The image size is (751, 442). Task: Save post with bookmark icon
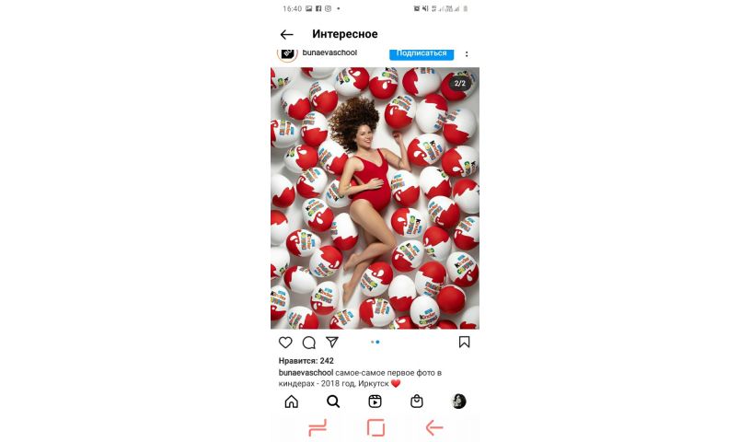click(464, 342)
